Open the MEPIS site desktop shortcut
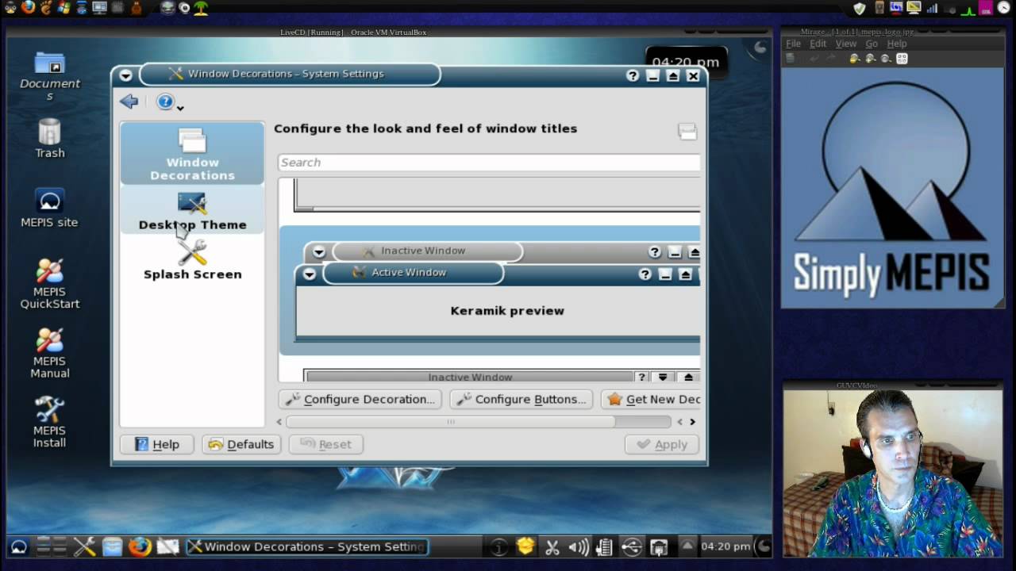This screenshot has width=1016, height=571. 49,208
